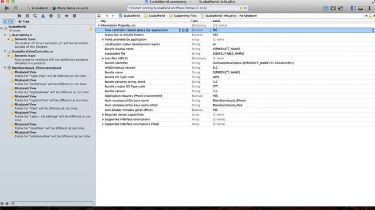Click the errors-only filter icon at navigator bottom
375x210 pixels.
click(x=7, y=204)
